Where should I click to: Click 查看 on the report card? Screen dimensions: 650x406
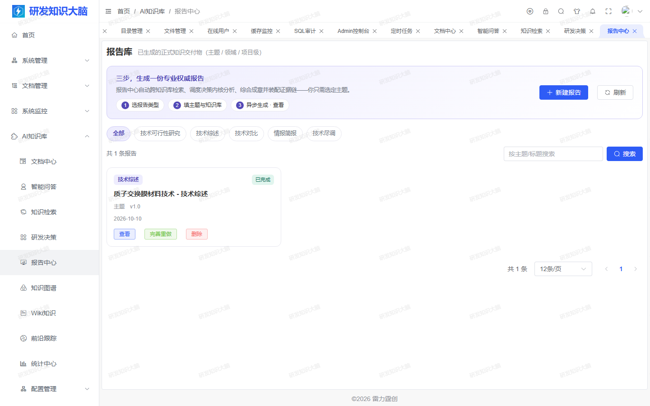click(x=125, y=234)
